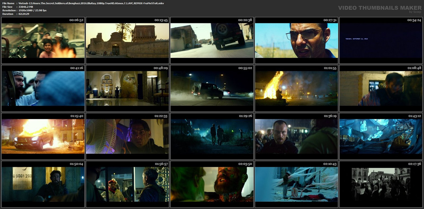Click the thumbnail stamped 02:10:43
This screenshot has height=209, width=424.
tap(296, 184)
